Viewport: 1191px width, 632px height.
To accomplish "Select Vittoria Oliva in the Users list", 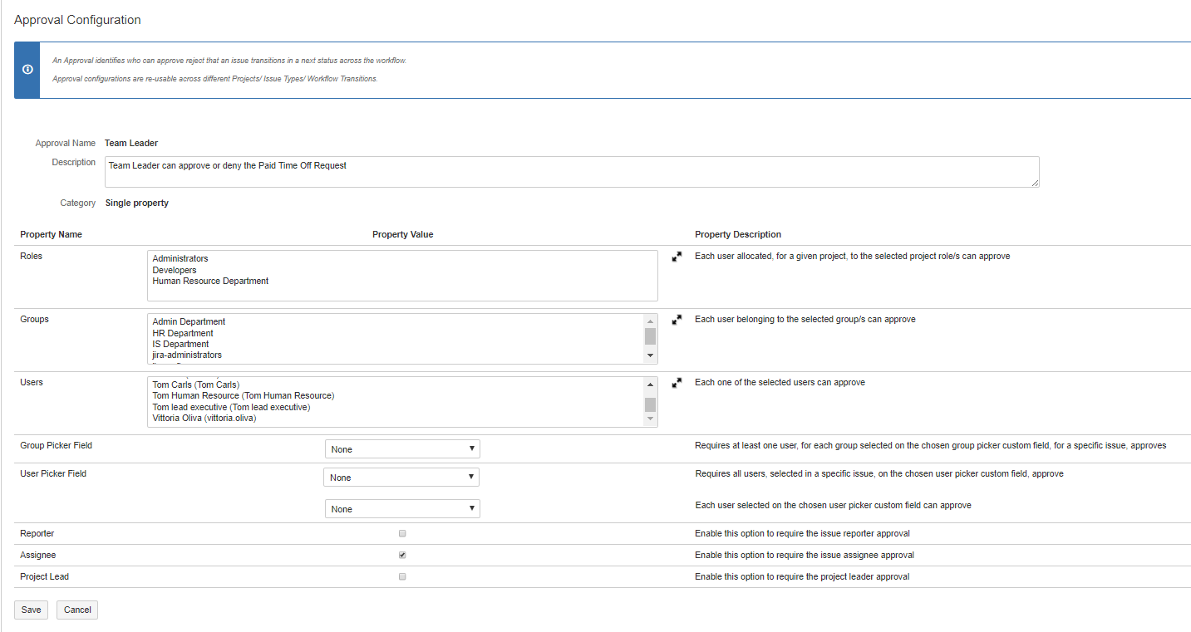I will 204,419.
